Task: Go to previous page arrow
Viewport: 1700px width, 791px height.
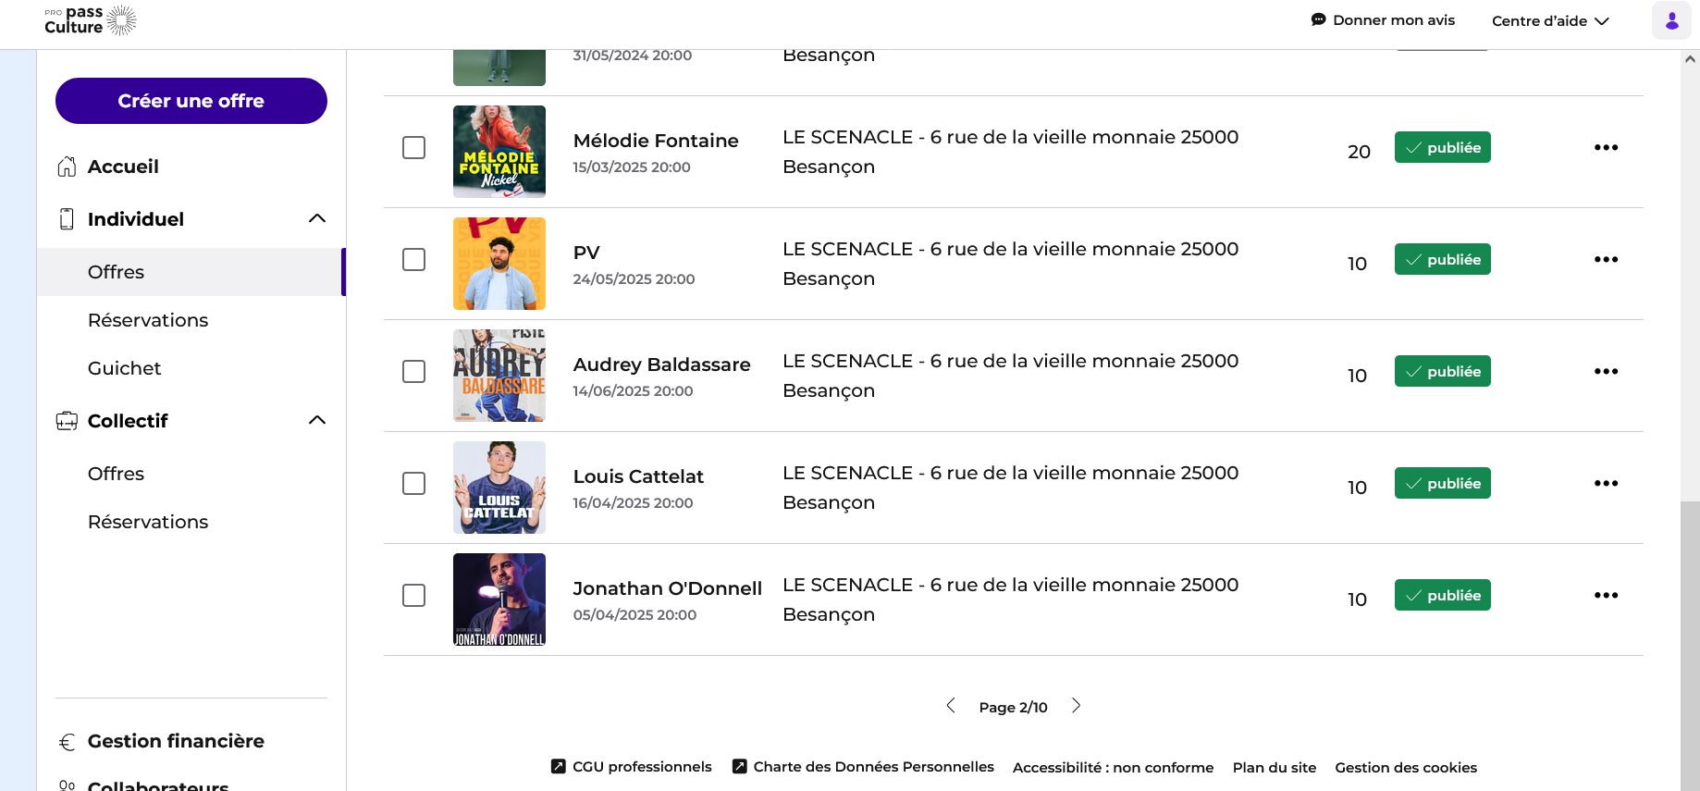Action: (951, 706)
